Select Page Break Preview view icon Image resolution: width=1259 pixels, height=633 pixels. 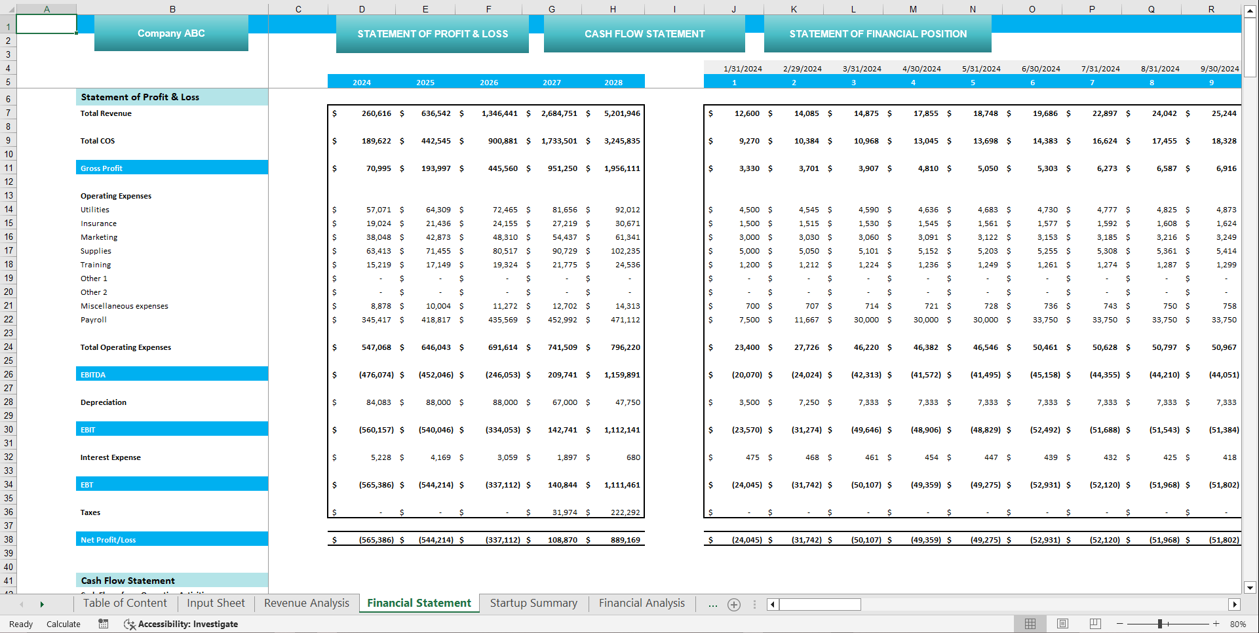[x=1095, y=624]
